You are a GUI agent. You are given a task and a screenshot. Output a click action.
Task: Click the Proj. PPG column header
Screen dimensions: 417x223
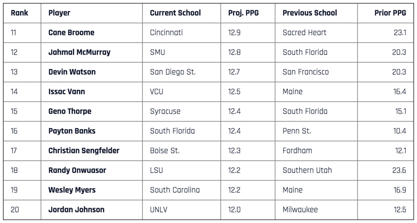(243, 13)
